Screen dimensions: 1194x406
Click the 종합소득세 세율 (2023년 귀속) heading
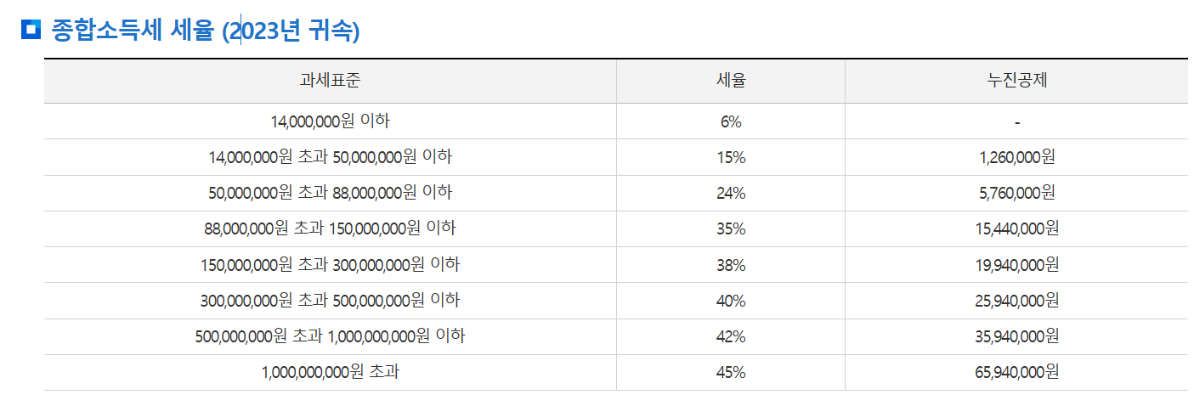point(206,31)
